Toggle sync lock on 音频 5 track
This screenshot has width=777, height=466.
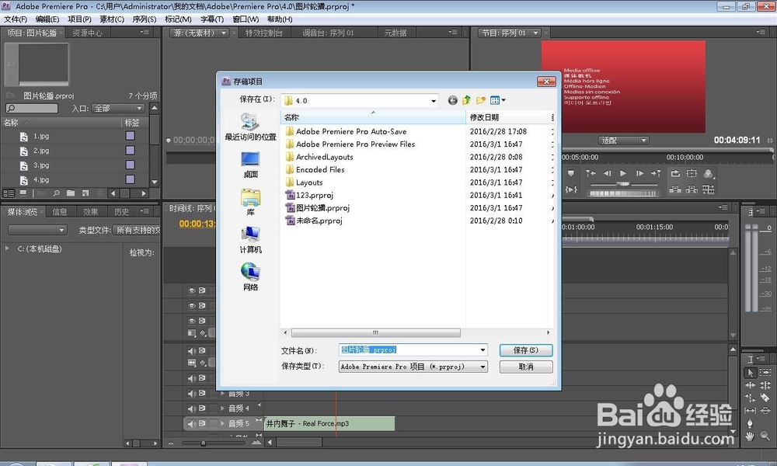pyautogui.click(x=202, y=423)
